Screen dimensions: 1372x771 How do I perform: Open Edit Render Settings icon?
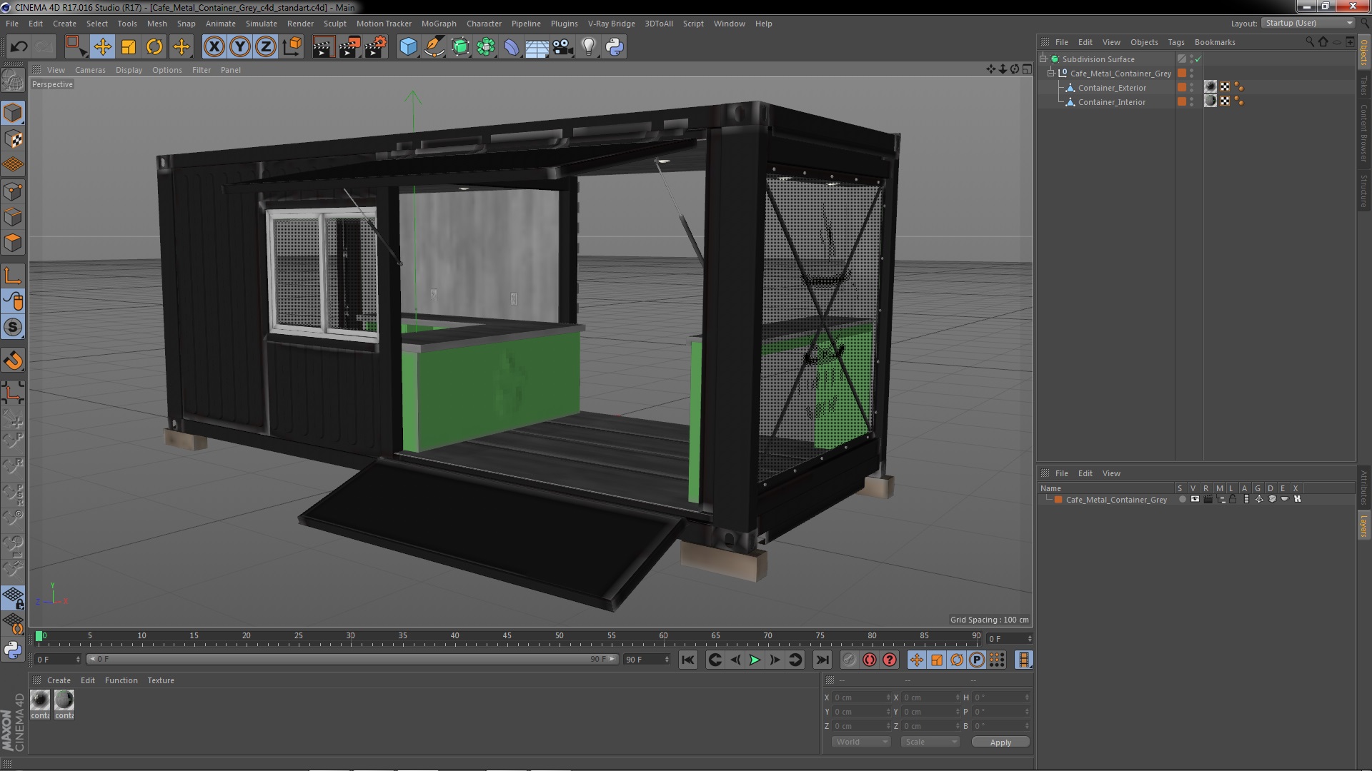coord(376,47)
